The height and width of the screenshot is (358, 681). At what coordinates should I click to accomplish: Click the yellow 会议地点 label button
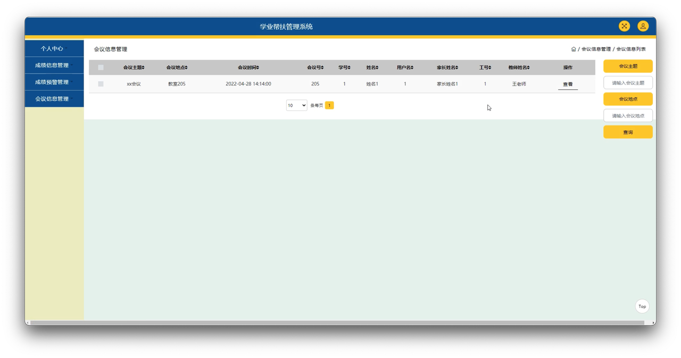tap(628, 99)
